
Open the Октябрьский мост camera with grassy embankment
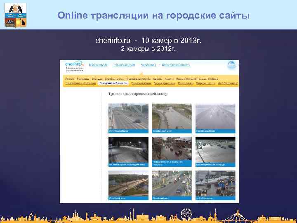pyautogui.click(x=172, y=119)
